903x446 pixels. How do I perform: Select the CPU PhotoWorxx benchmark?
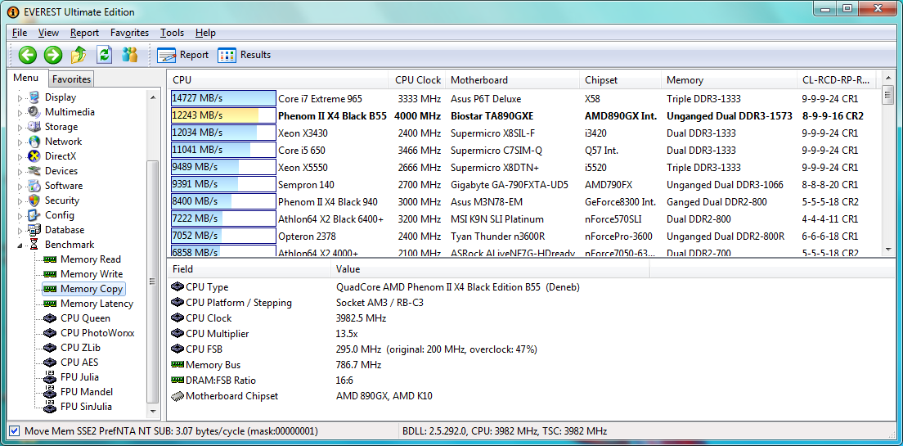97,333
